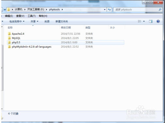Open the 编辑(E) menu
The width and height of the screenshot is (165, 123).
point(9,16)
